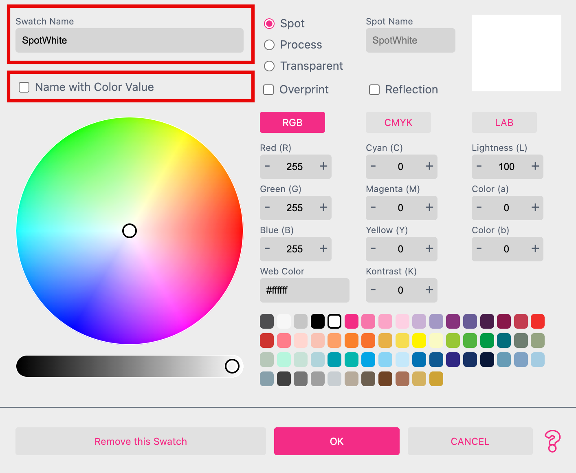The width and height of the screenshot is (576, 473).
Task: Choose the Transparent radio option
Action: click(x=269, y=66)
